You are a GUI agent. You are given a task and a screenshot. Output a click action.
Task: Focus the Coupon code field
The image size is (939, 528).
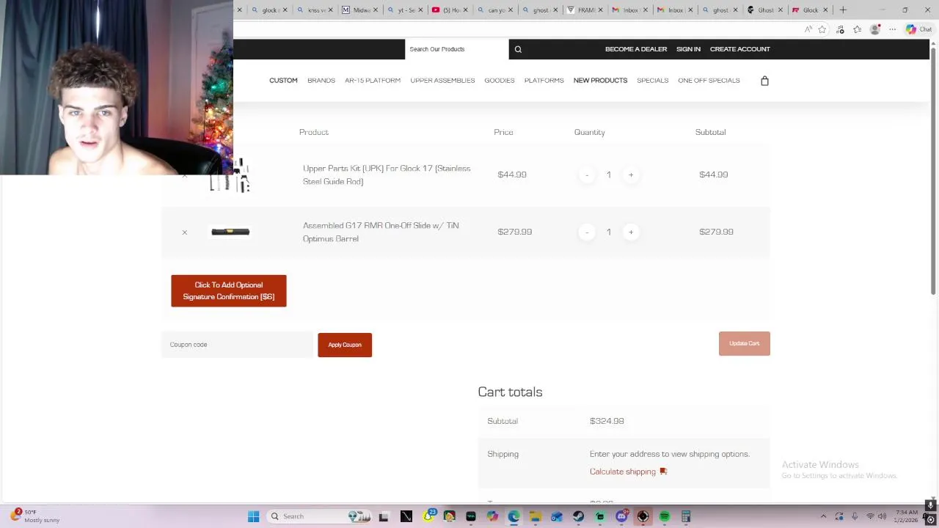[x=237, y=345]
